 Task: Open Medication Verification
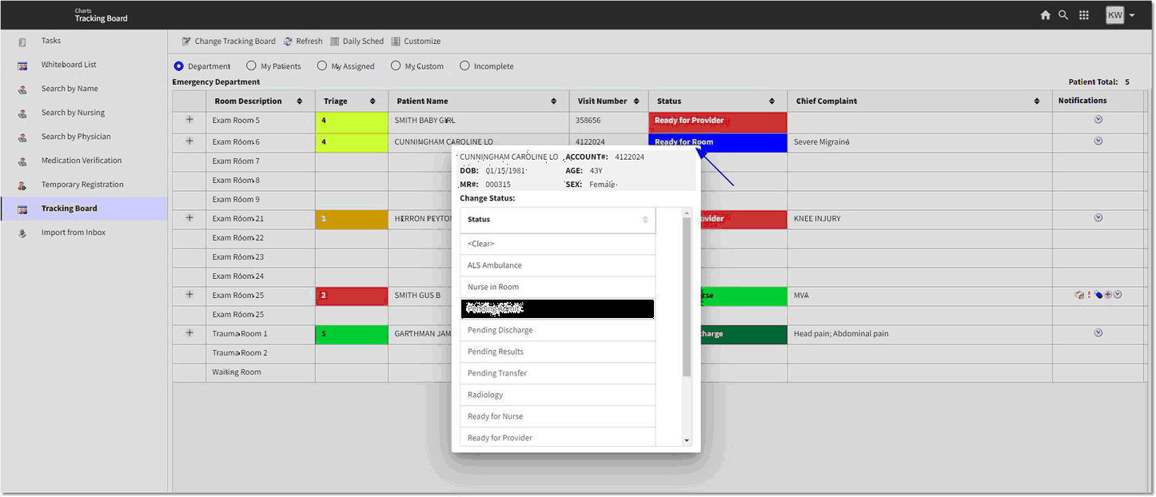(82, 161)
